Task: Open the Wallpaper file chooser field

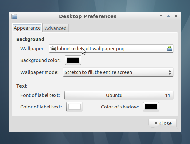Action: tap(111, 49)
